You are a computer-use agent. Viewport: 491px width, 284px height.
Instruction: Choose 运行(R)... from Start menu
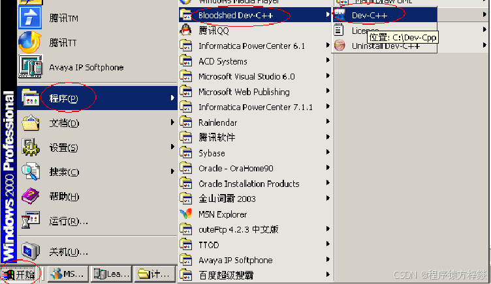coord(98,221)
